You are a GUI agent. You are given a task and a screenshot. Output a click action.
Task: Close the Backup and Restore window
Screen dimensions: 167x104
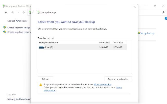point(163,6)
